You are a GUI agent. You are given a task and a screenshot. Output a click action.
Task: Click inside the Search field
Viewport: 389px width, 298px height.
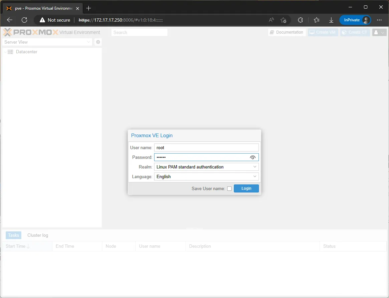139,32
